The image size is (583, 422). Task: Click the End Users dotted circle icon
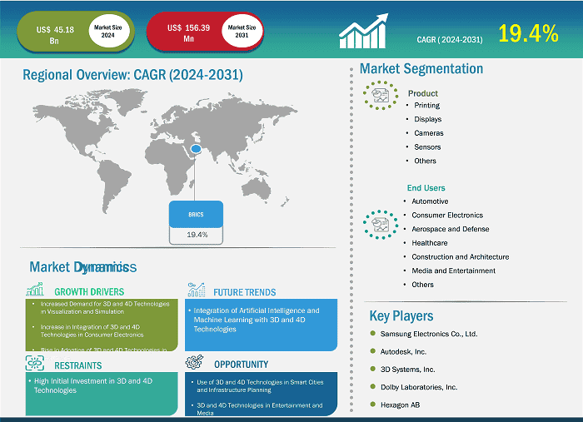(381, 225)
